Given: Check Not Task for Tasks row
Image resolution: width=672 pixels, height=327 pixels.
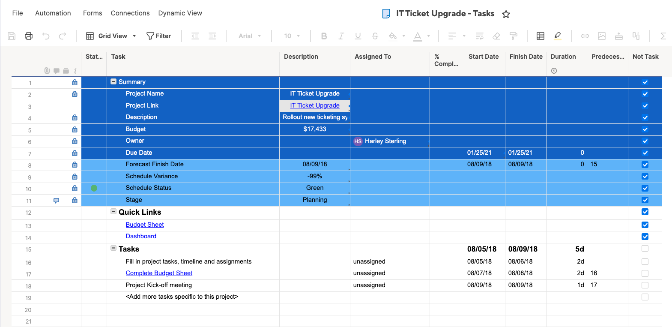Looking at the screenshot, I should [645, 249].
